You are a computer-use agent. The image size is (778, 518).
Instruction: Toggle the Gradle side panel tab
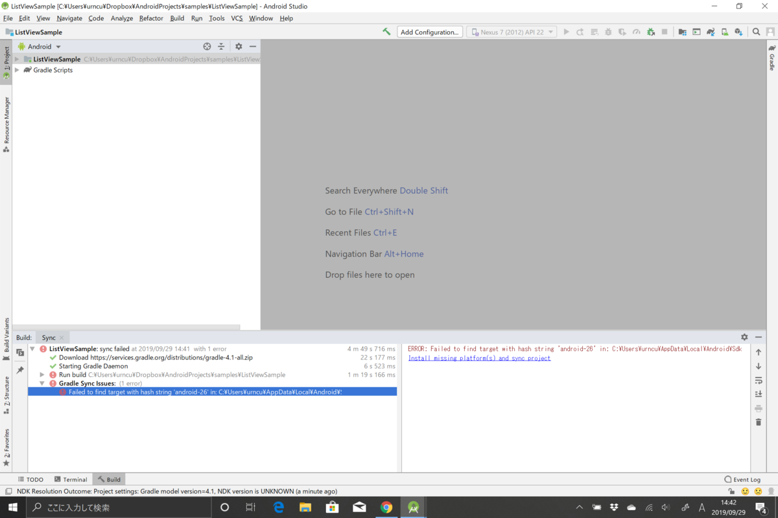pos(772,57)
